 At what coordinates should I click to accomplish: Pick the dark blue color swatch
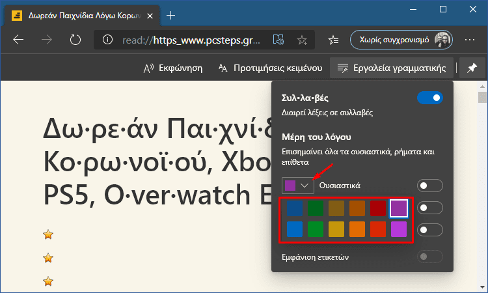[x=294, y=208]
